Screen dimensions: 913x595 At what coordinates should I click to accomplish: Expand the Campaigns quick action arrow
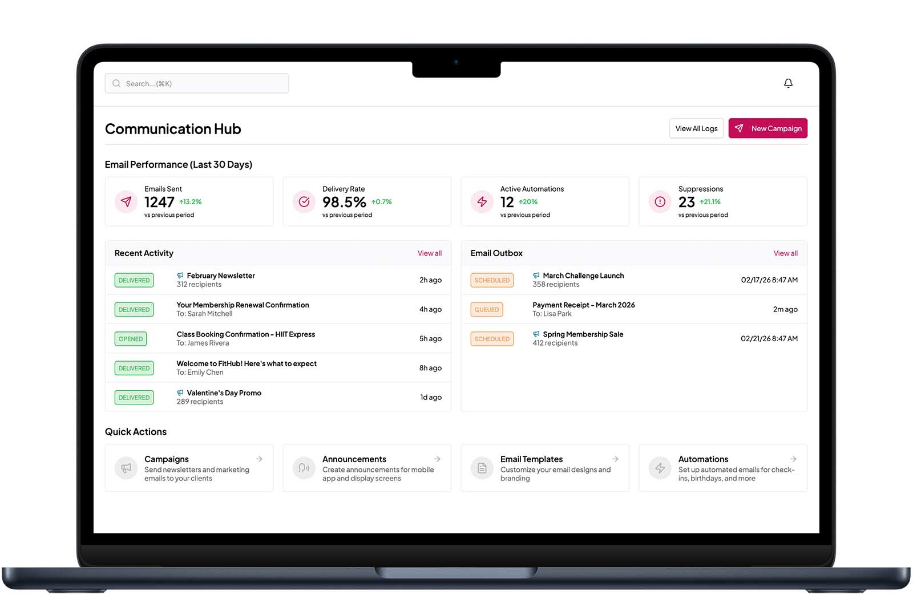point(259,459)
